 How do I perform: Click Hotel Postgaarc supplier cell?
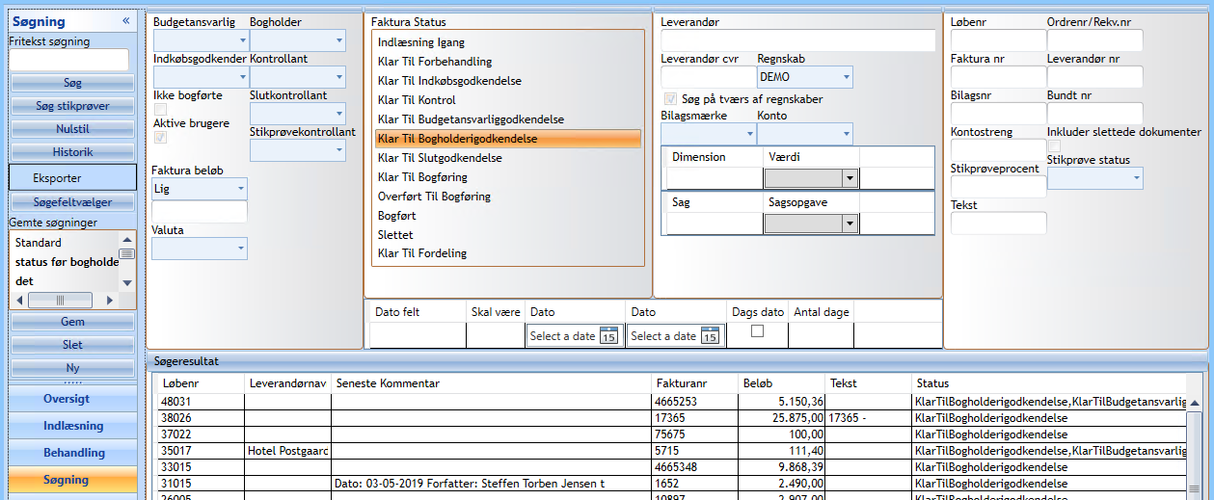287,450
